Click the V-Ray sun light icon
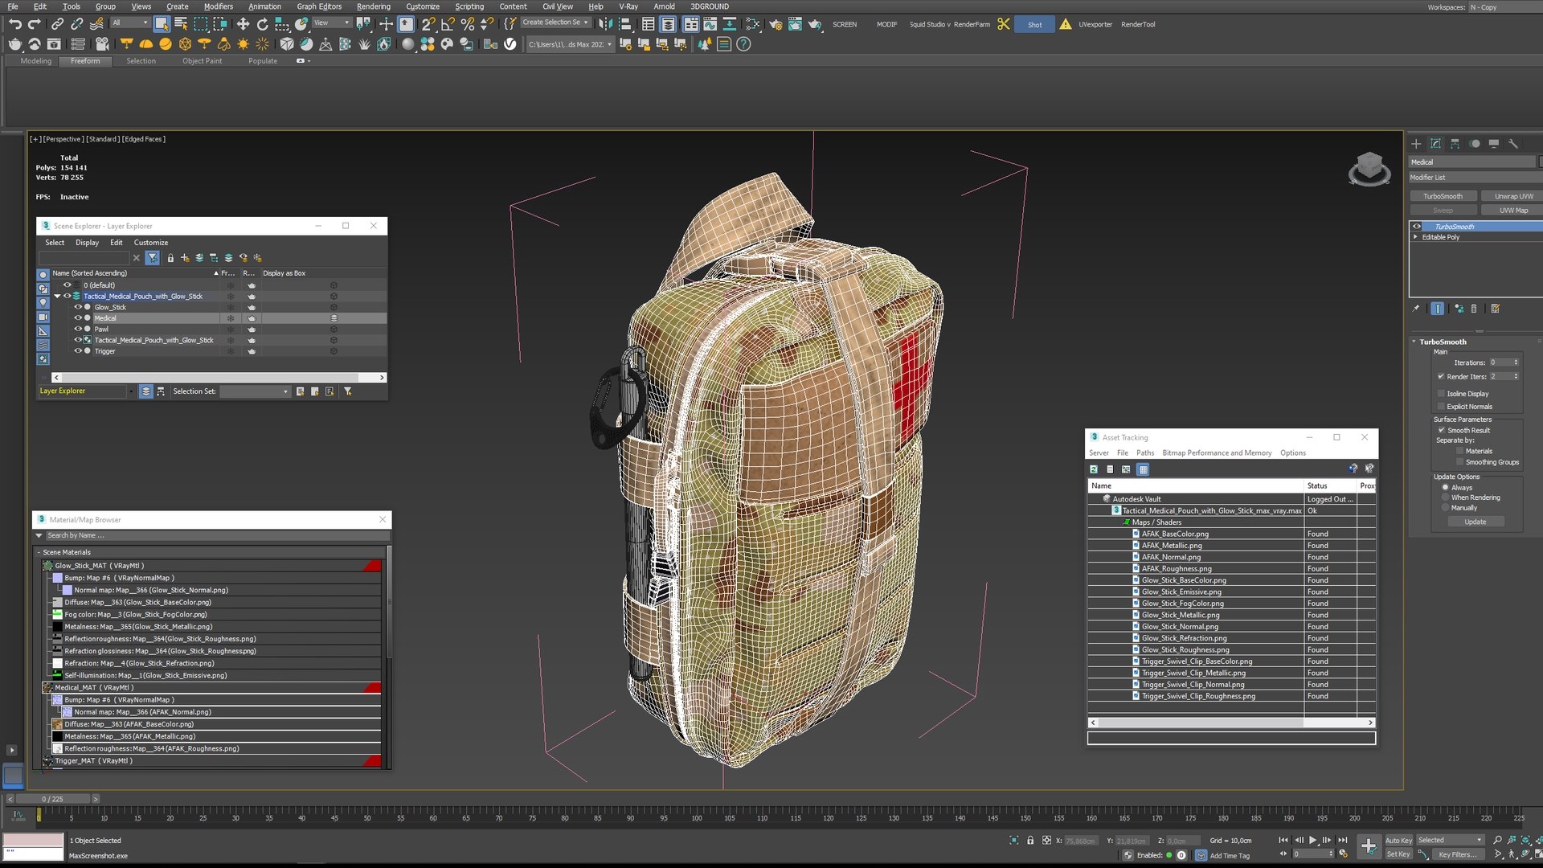1543x868 pixels. [x=244, y=44]
